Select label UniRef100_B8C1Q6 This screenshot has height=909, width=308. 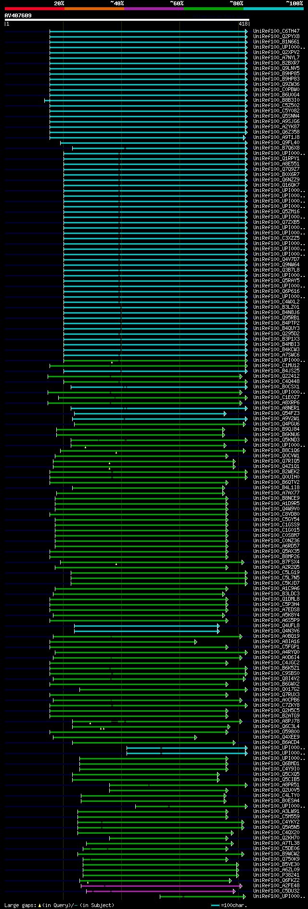coord(276,450)
